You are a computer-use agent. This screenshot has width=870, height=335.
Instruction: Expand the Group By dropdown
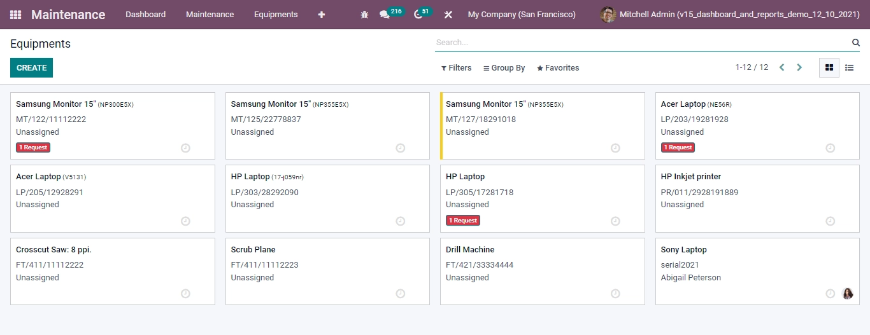coord(504,68)
